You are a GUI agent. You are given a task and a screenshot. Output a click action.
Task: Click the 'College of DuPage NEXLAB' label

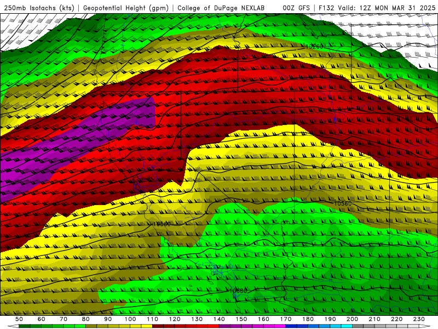coord(221,8)
